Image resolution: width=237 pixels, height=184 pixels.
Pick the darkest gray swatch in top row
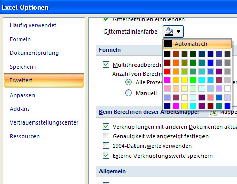click(227, 54)
